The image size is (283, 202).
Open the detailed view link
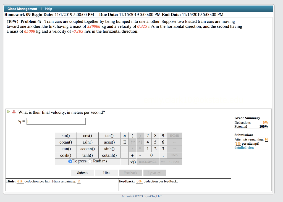click(x=244, y=147)
